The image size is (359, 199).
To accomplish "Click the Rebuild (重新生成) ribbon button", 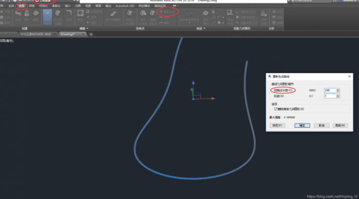I will click(x=167, y=12).
